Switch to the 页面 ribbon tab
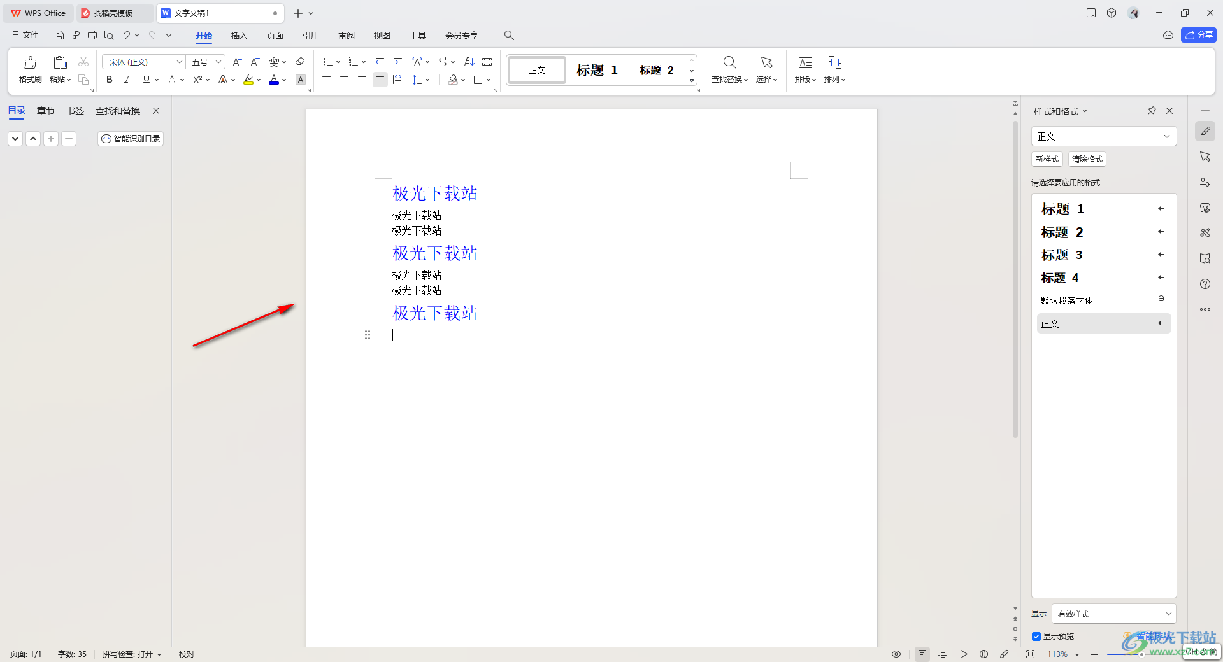This screenshot has width=1223, height=662. pos(275,35)
